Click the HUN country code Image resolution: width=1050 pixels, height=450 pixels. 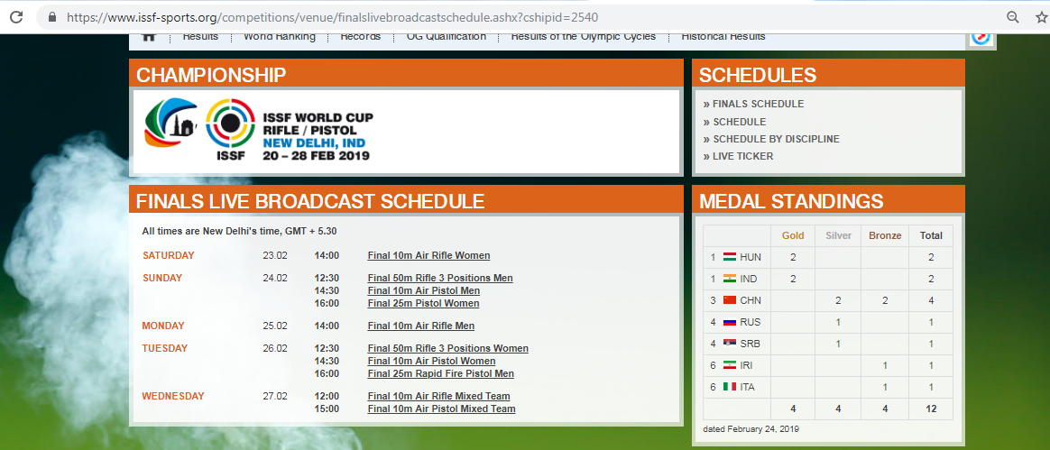click(x=750, y=257)
